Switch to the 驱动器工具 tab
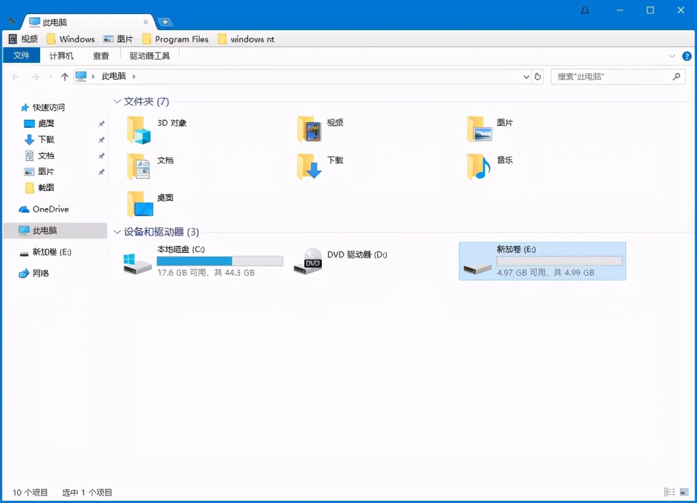This screenshot has width=697, height=503. point(149,56)
